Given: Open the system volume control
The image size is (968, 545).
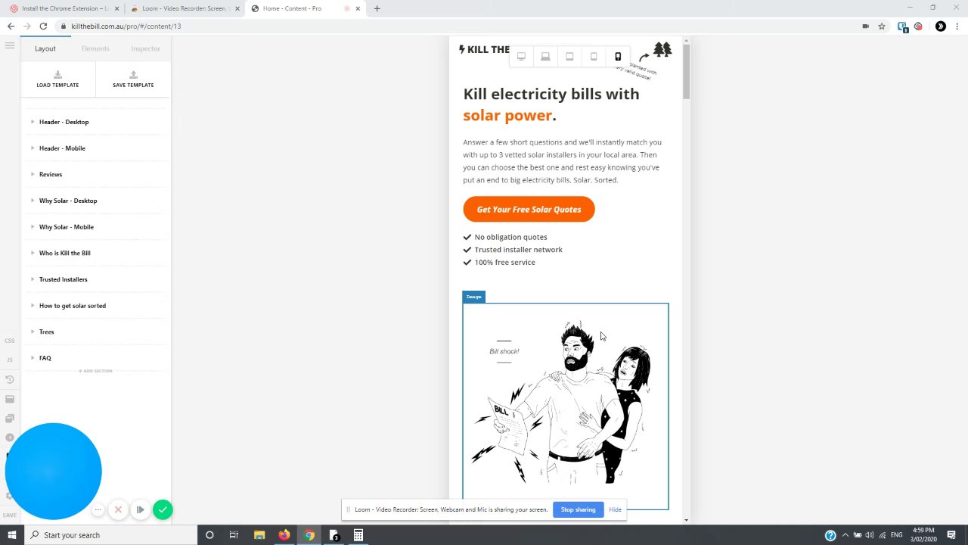Looking at the screenshot, I should [x=869, y=535].
